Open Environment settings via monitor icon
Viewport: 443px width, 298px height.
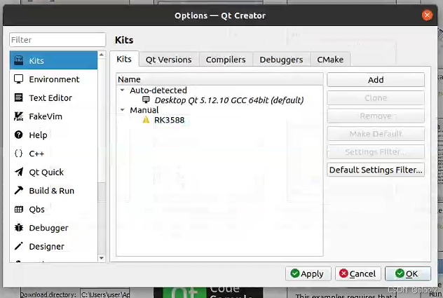(x=19, y=79)
